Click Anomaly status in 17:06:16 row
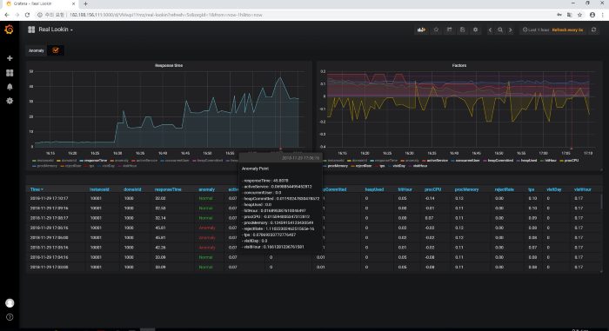This screenshot has width=609, height=331. tap(207, 228)
